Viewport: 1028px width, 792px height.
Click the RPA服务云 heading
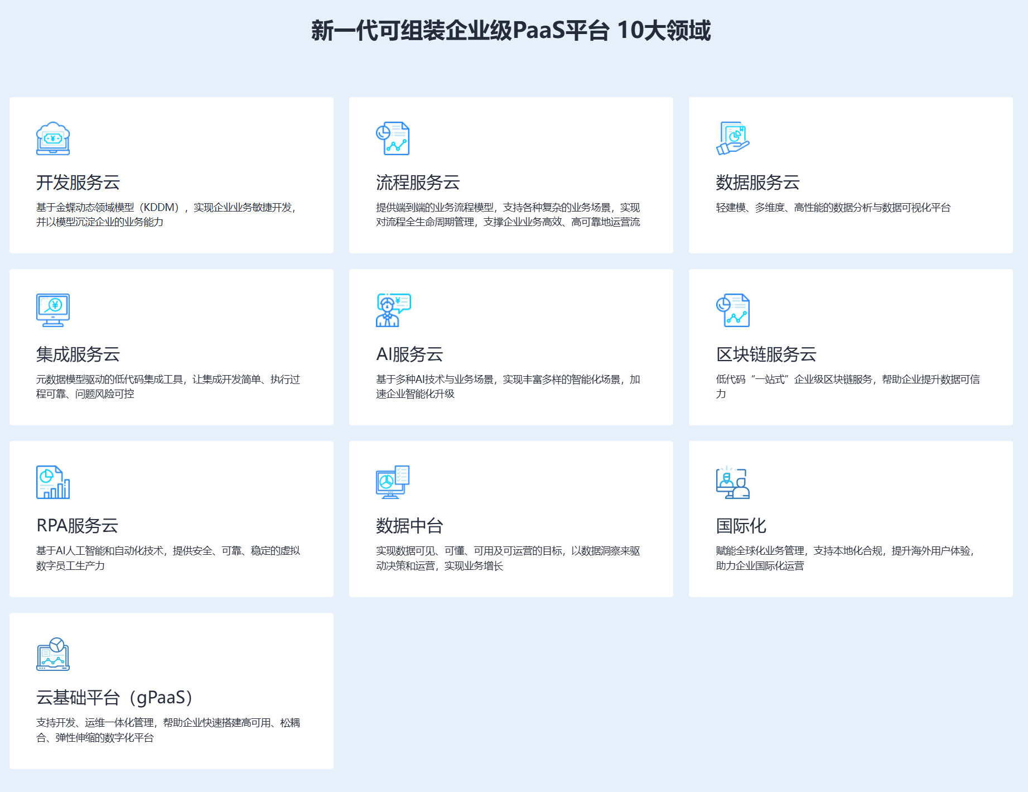point(77,526)
